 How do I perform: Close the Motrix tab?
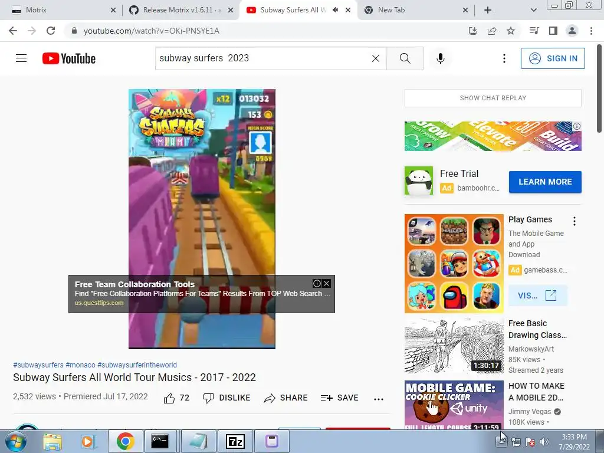[x=113, y=10]
